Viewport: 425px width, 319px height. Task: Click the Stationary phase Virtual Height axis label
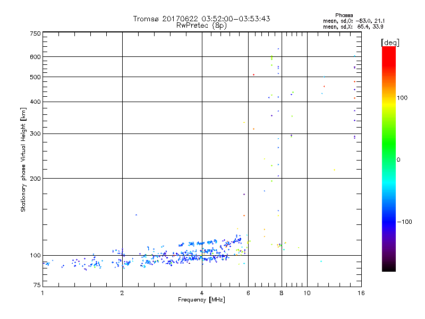point(23,159)
